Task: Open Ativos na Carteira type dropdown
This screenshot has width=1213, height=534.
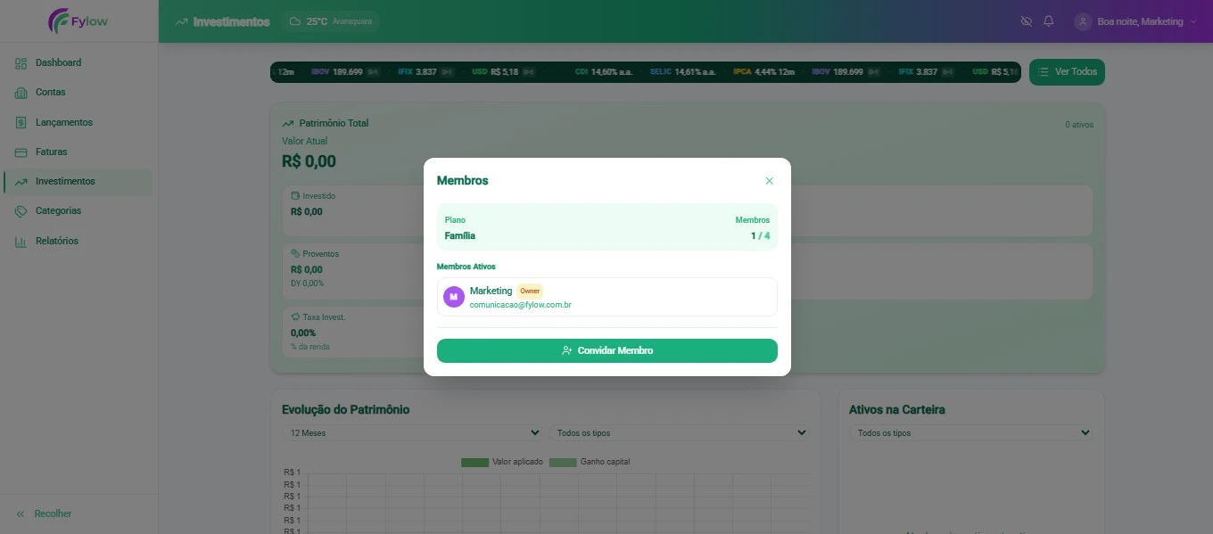Action: click(970, 433)
